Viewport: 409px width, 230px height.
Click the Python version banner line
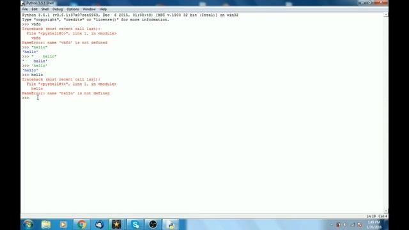click(130, 15)
